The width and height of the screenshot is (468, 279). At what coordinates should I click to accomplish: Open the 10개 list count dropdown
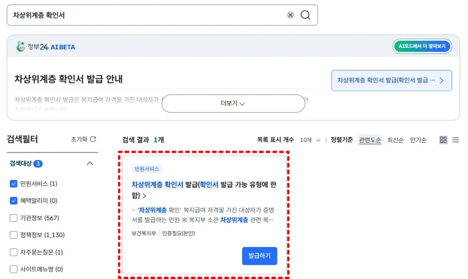310,140
